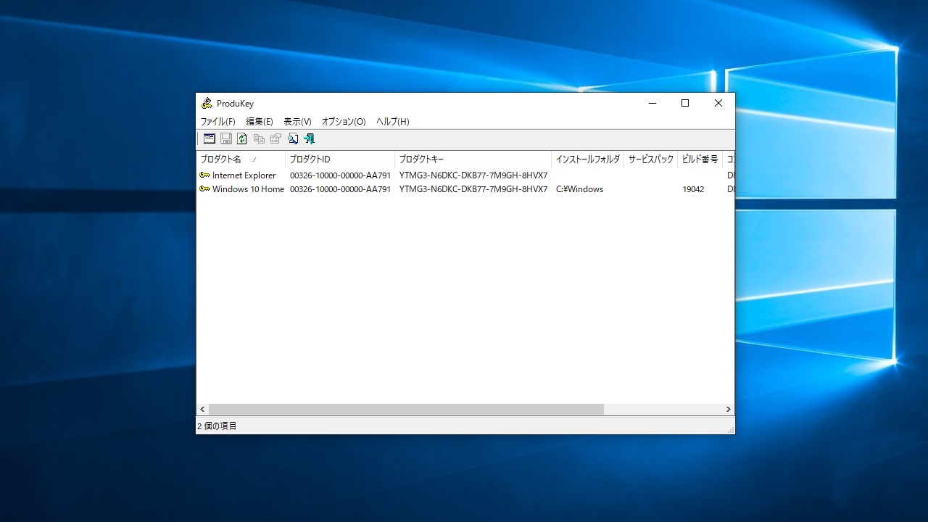The width and height of the screenshot is (928, 522).
Task: Sort by the サービスパック column header
Action: point(651,159)
